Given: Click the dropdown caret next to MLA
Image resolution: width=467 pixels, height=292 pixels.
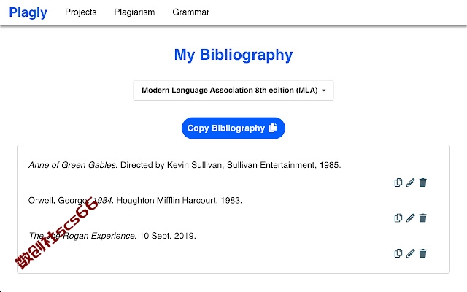Looking at the screenshot, I should coord(324,91).
